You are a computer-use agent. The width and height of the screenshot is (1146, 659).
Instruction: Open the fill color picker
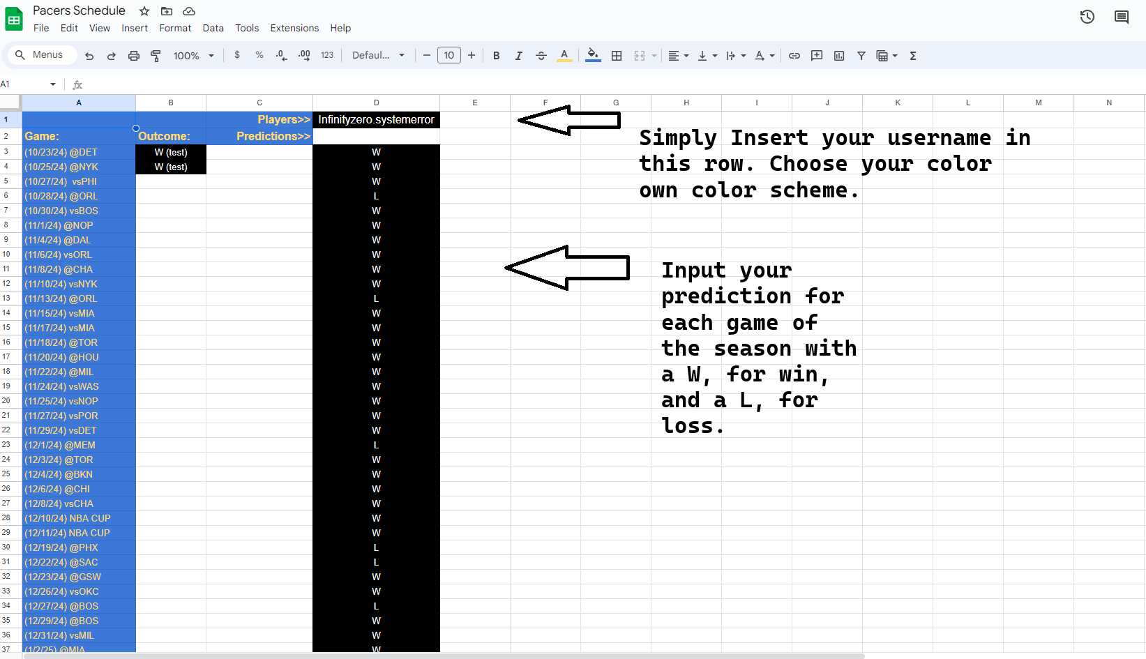(593, 55)
